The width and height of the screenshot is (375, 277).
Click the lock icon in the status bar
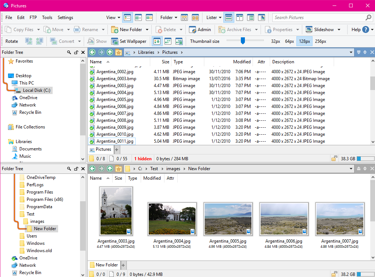point(334,158)
